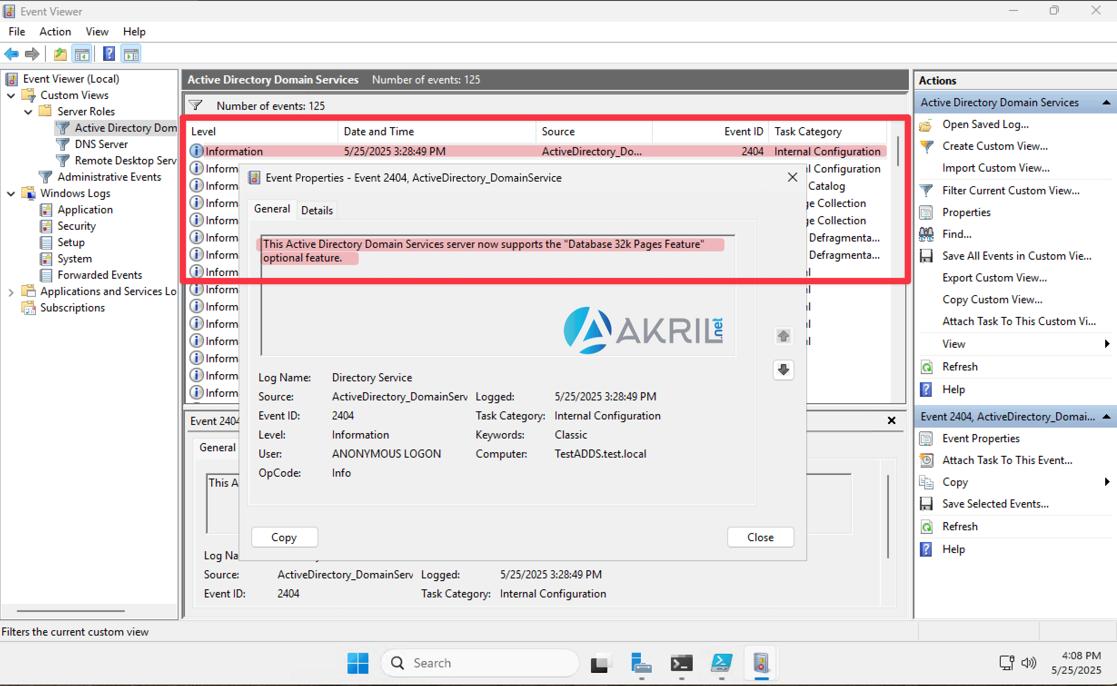
Task: Click the down arrow in Event Properties dialog
Action: click(783, 370)
